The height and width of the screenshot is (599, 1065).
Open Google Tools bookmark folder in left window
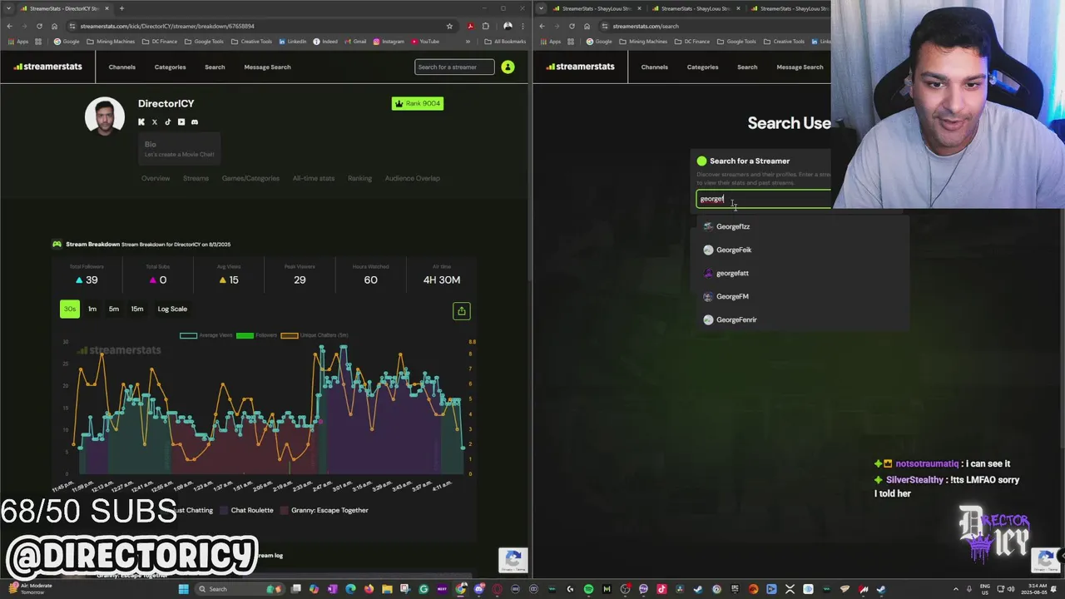click(x=204, y=42)
